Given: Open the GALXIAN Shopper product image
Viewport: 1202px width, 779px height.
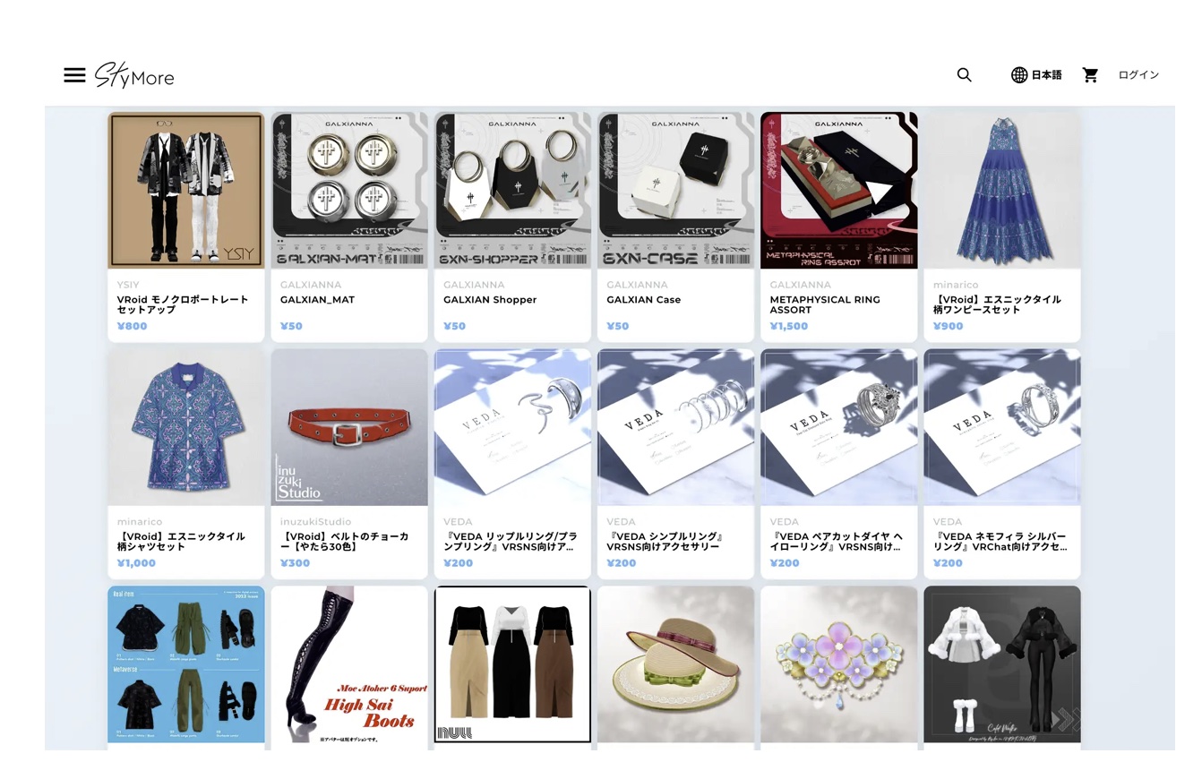Looking at the screenshot, I should (512, 190).
